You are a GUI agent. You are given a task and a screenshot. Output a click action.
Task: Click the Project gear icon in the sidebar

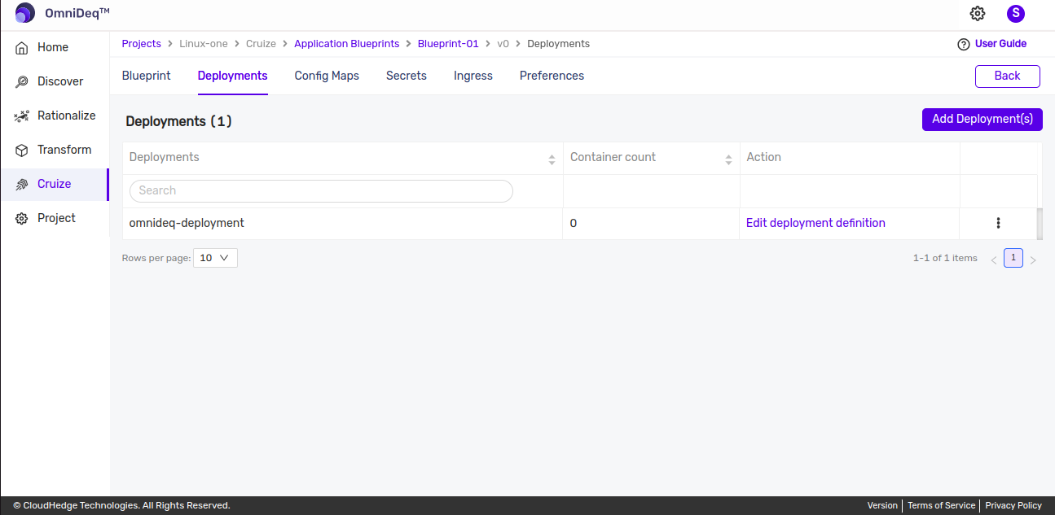click(22, 218)
